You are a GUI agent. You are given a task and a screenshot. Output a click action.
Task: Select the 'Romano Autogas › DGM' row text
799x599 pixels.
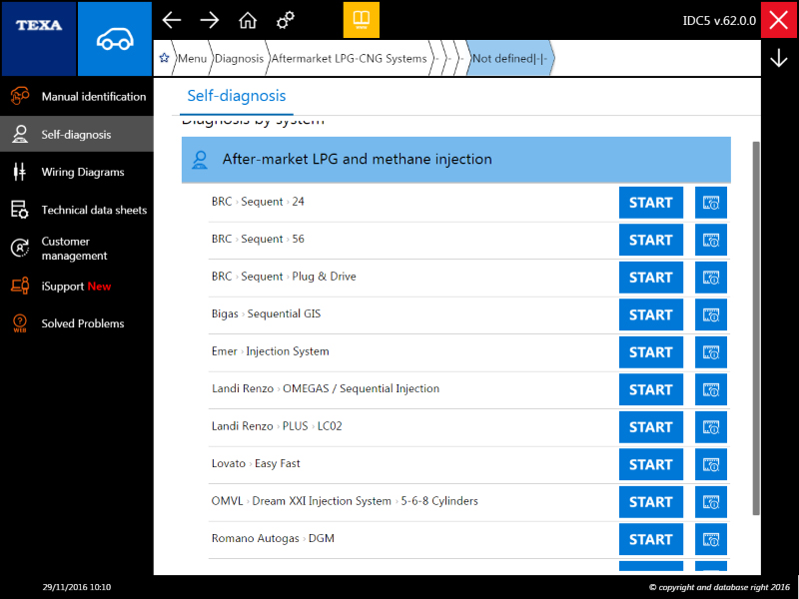click(273, 538)
